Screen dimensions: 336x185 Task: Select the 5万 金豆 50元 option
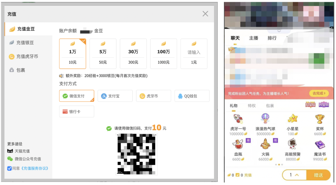(x=103, y=54)
